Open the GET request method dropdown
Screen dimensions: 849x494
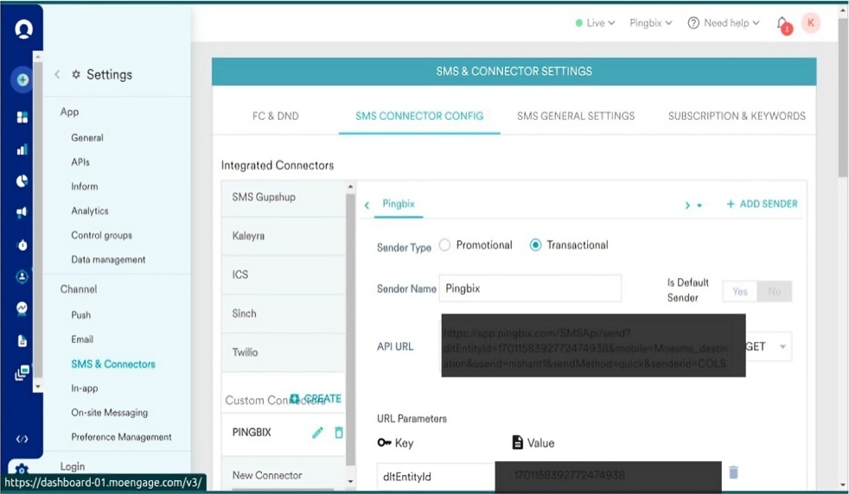click(x=766, y=346)
